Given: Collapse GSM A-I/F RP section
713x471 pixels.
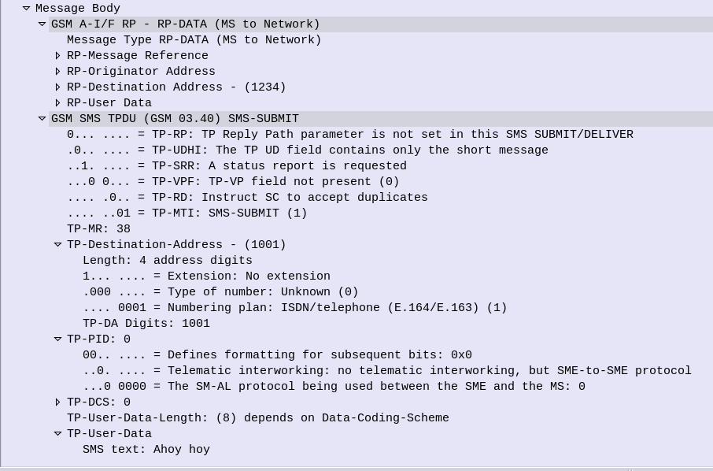Looking at the screenshot, I should (x=42, y=24).
